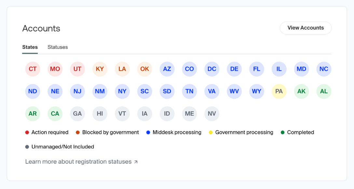354x189 pixels.
Task: Click the CA state badge
Action: (55, 114)
